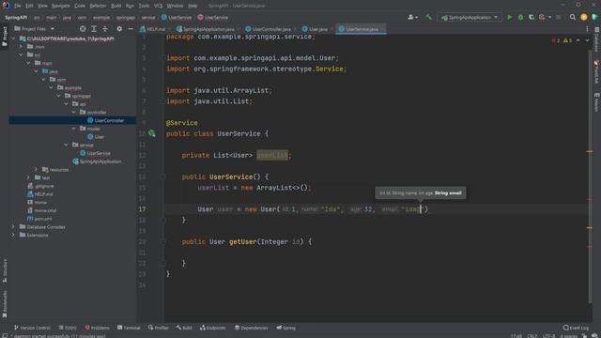Switch to SpringApiApplication.java tab

(x=208, y=29)
